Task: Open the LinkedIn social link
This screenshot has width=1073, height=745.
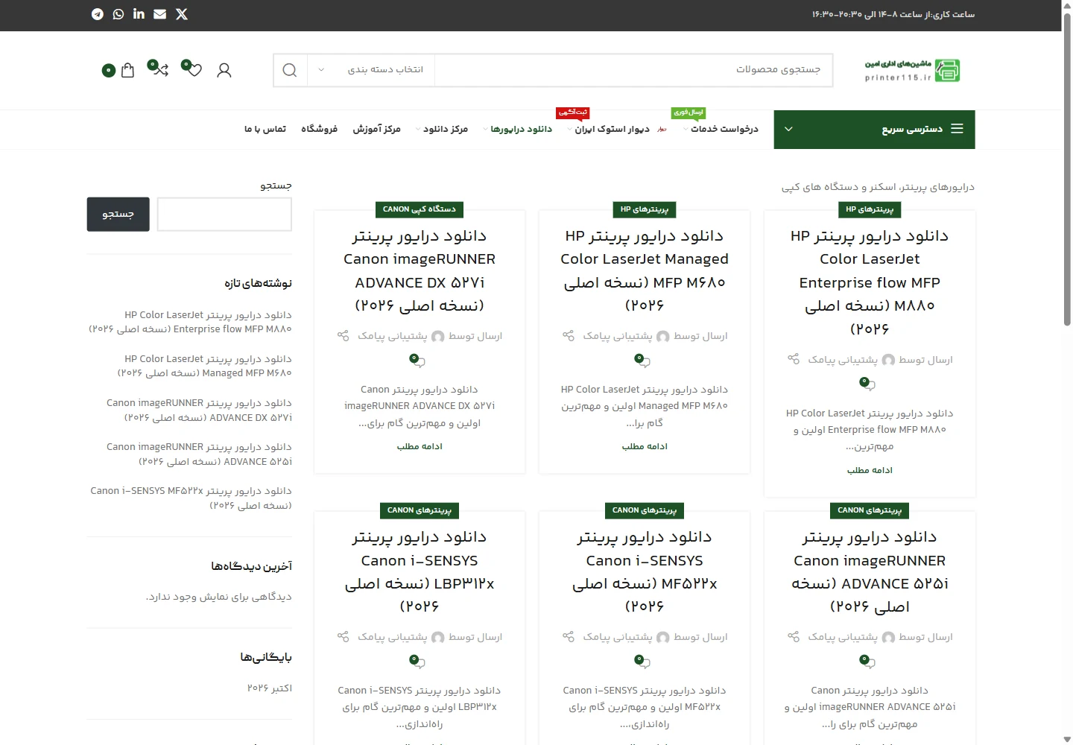Action: 139,14
